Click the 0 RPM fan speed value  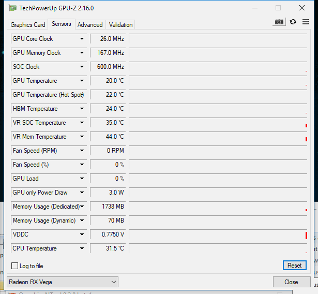pos(108,151)
